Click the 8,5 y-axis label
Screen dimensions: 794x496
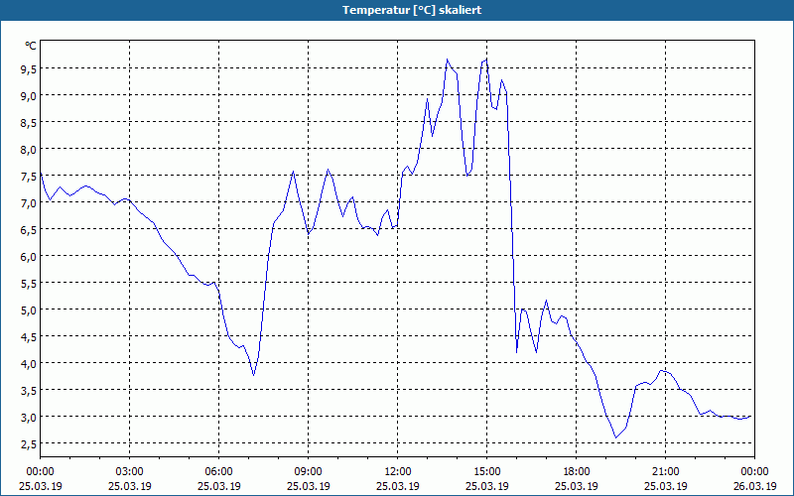[28, 123]
